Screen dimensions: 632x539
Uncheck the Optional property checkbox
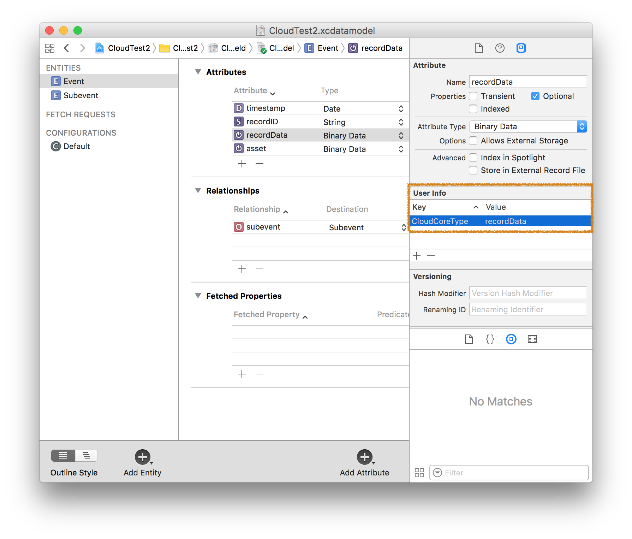click(535, 96)
